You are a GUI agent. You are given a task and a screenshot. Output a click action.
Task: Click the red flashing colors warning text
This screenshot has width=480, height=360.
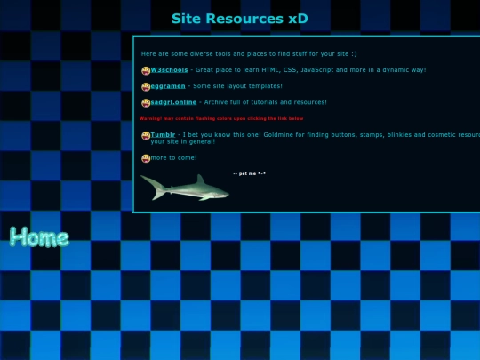221,118
